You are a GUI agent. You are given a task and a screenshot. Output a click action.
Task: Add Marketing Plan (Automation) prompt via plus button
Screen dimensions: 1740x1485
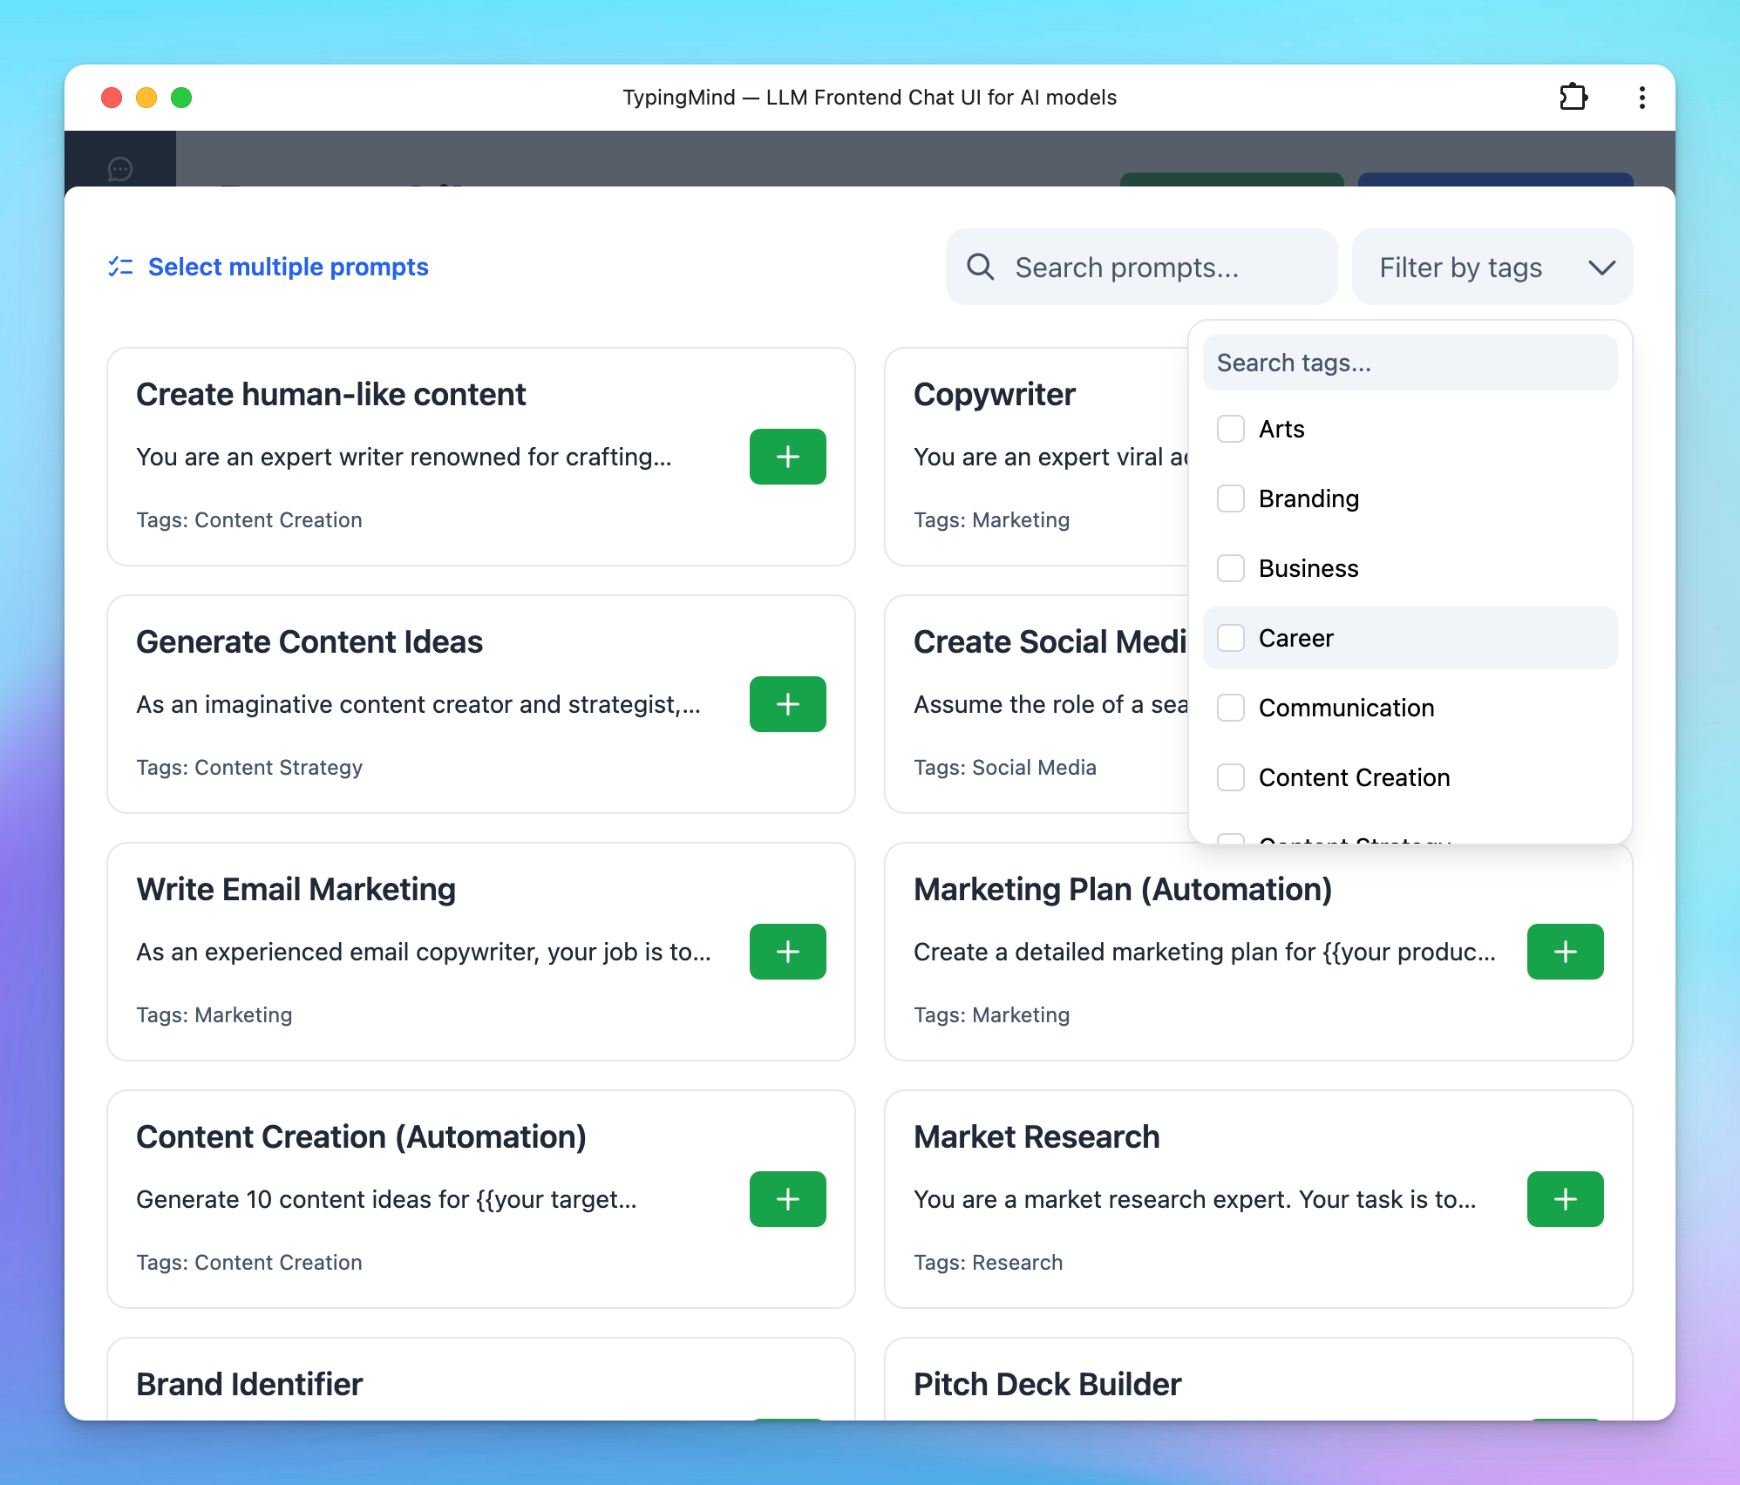click(x=1565, y=952)
